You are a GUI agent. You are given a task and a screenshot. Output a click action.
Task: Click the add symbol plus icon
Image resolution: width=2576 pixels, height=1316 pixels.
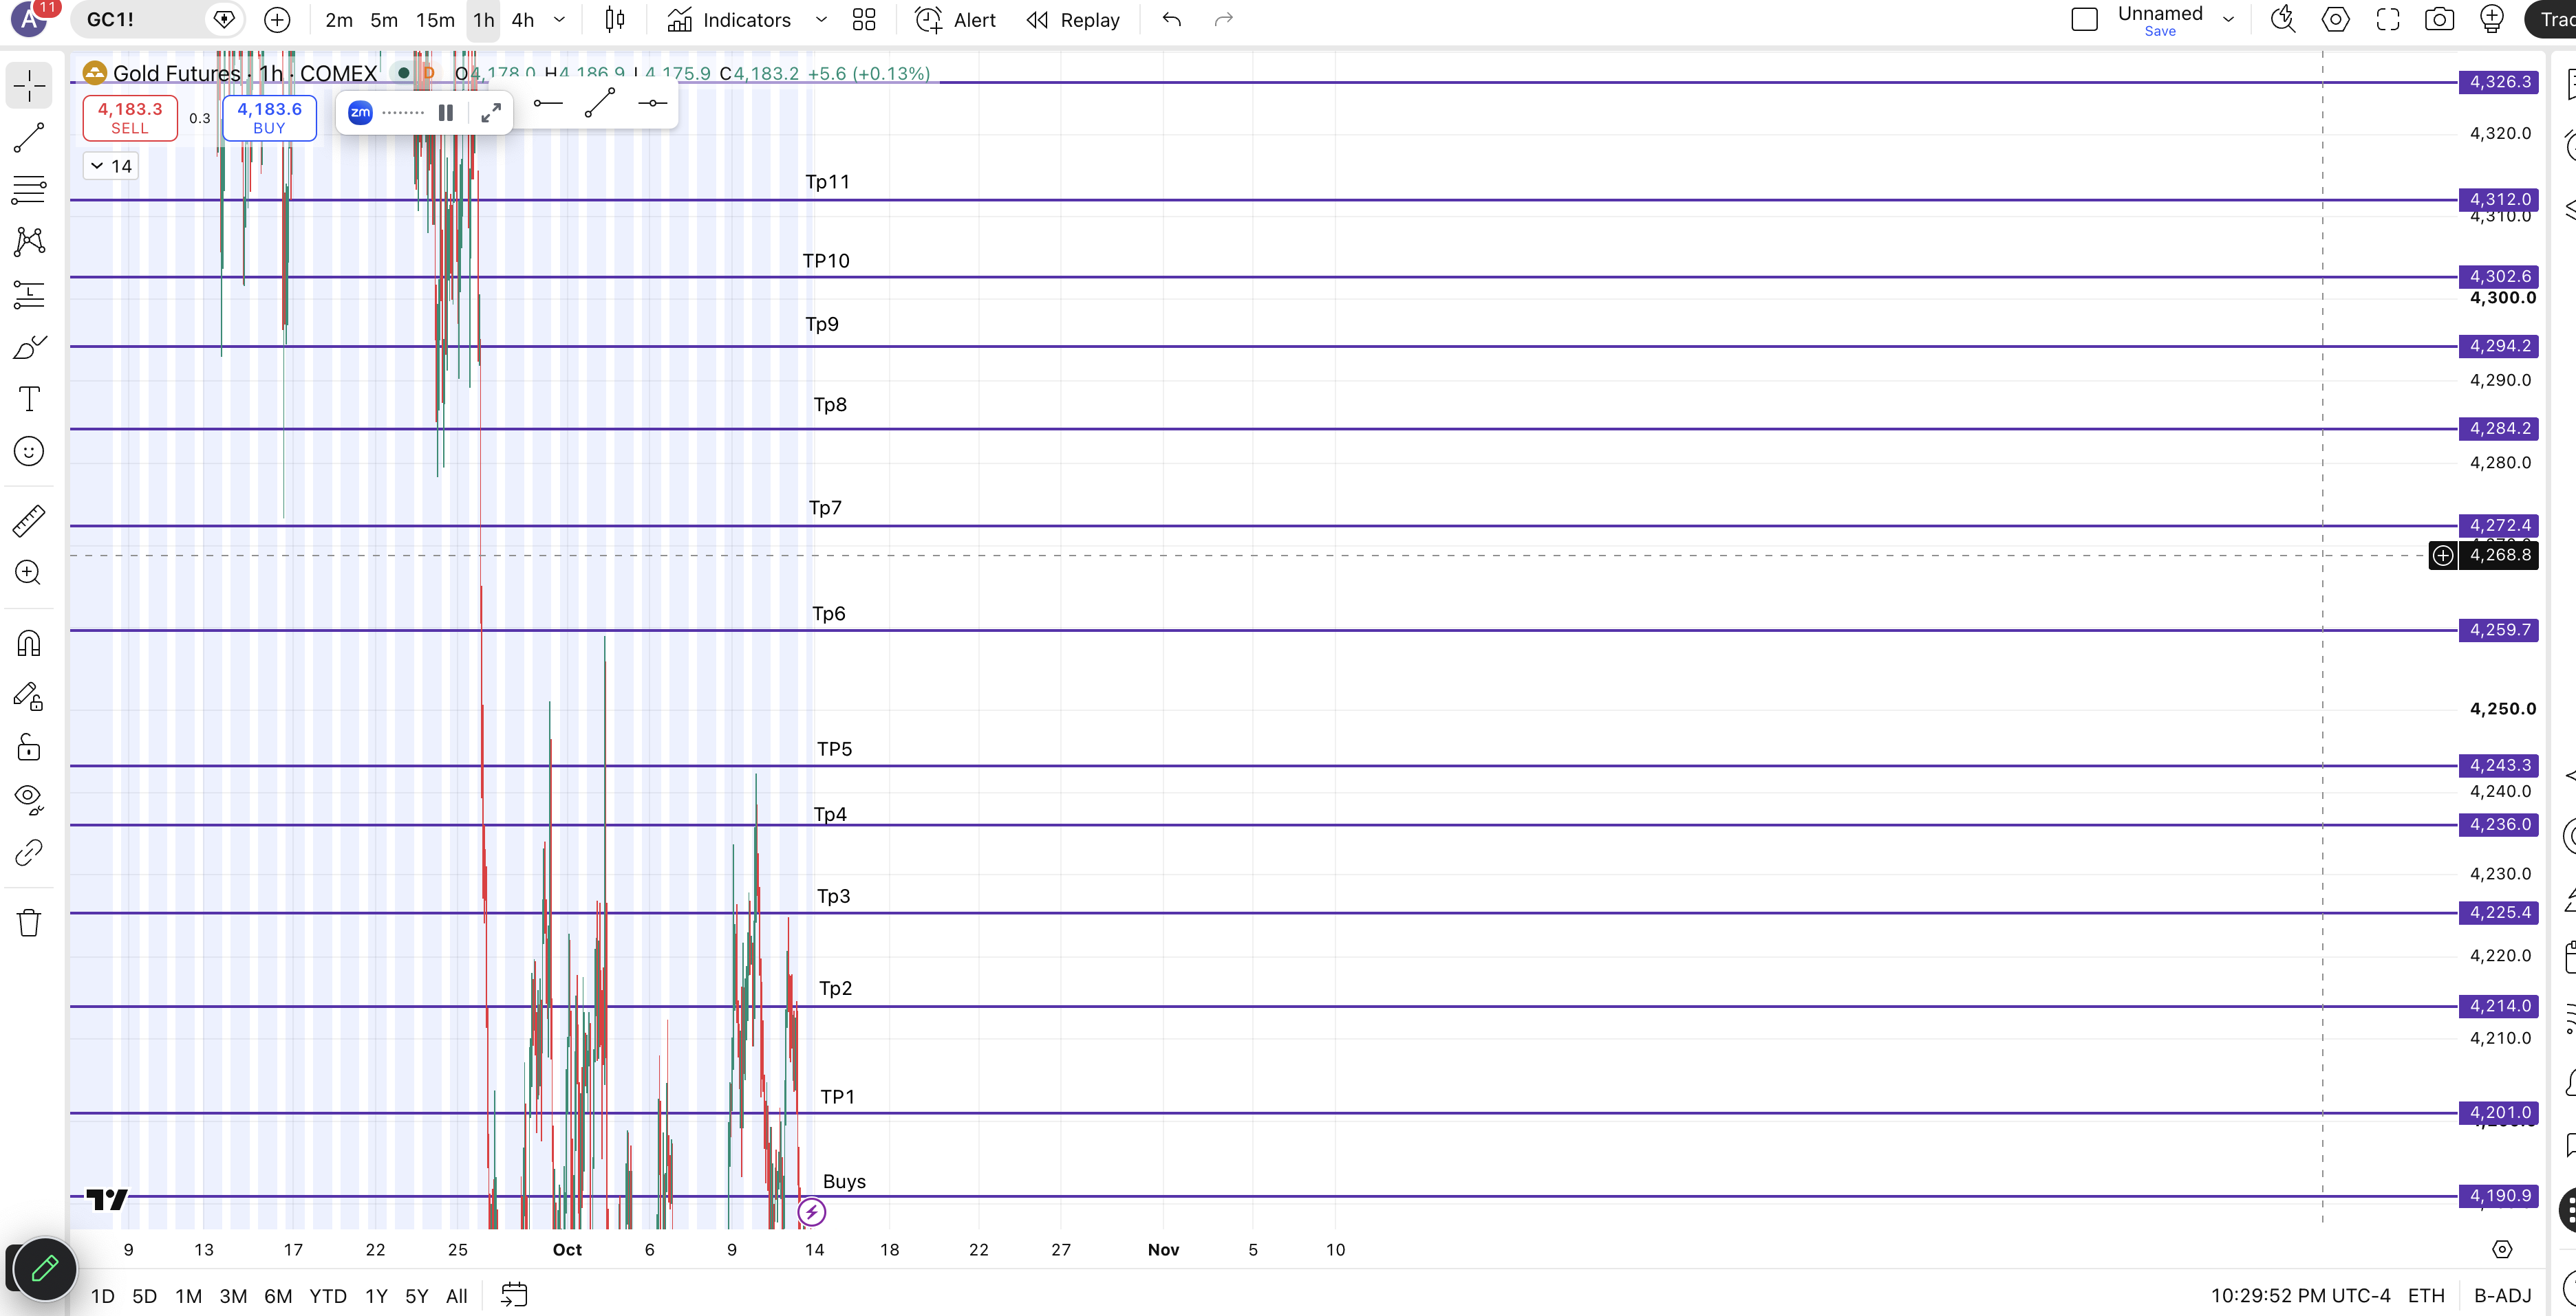click(x=277, y=20)
